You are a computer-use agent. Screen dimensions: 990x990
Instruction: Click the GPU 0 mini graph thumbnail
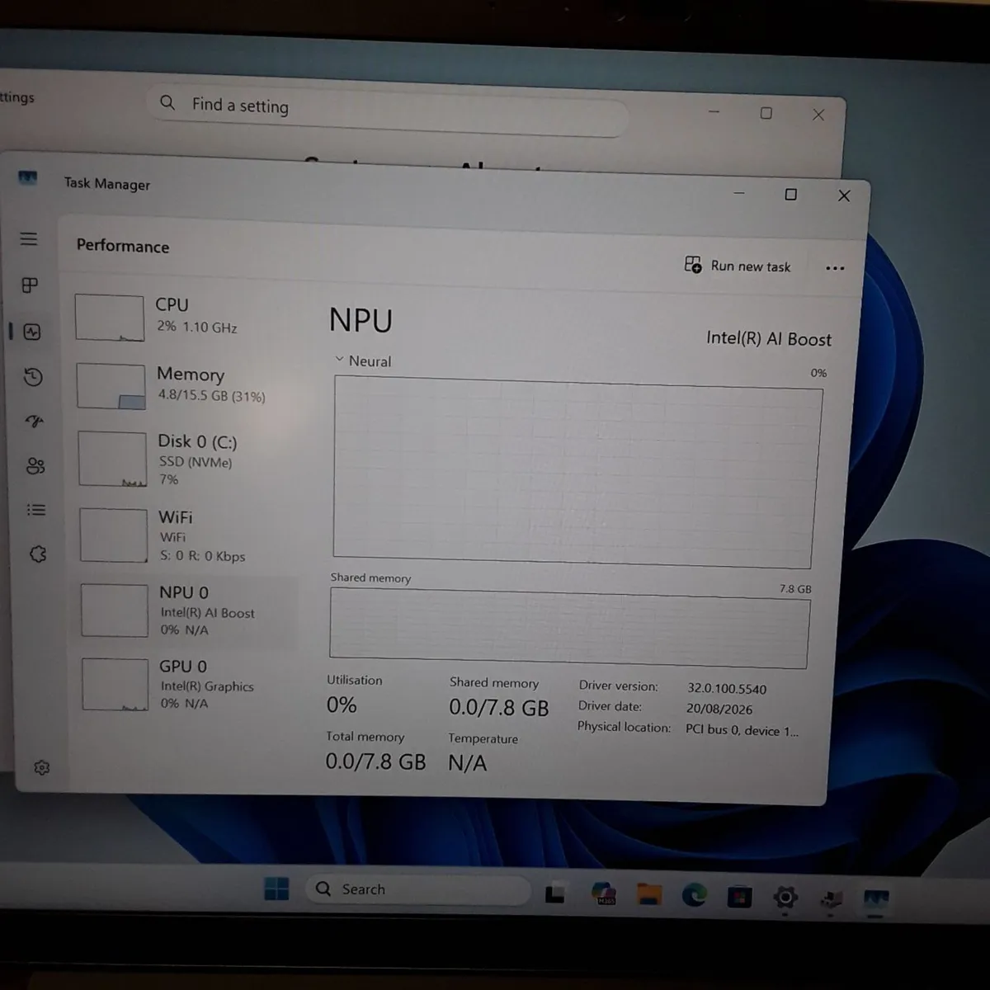tap(115, 685)
